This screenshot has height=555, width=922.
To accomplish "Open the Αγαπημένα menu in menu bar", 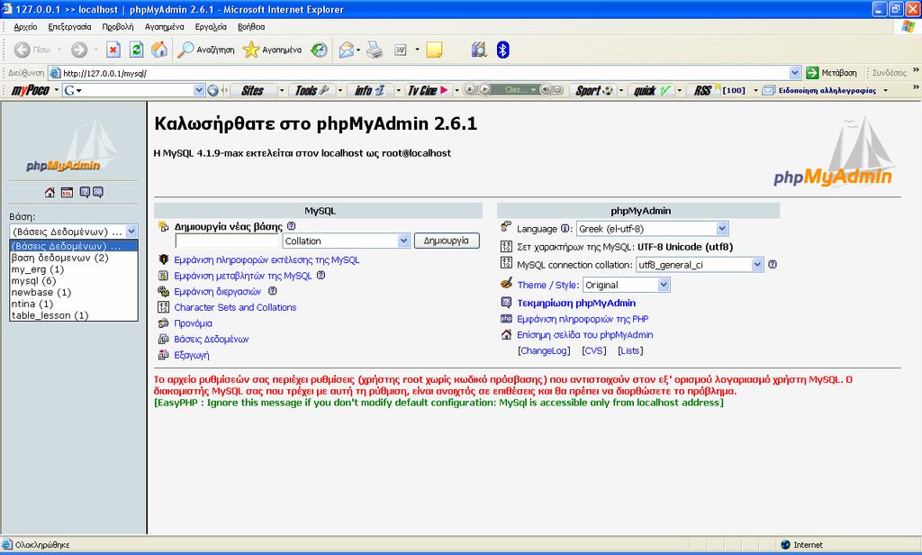I will pos(164,27).
